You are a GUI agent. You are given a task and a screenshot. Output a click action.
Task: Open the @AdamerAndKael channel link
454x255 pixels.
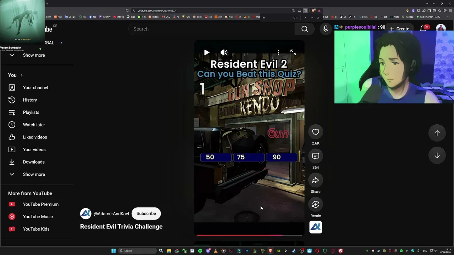[x=111, y=214]
